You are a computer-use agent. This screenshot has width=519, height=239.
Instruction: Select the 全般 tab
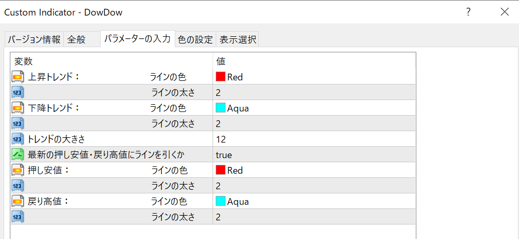click(x=76, y=39)
